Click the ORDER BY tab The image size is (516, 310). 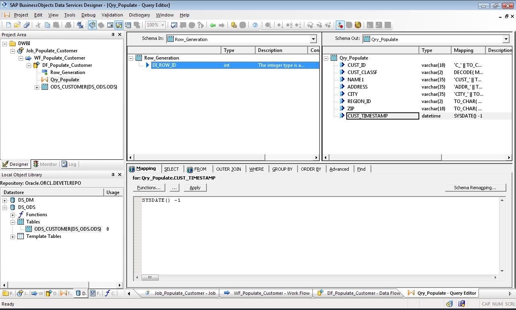click(311, 169)
